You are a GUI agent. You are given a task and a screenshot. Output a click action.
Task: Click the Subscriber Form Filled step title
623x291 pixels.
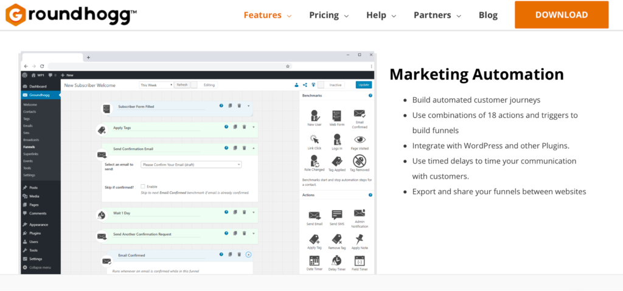pyautogui.click(x=136, y=106)
